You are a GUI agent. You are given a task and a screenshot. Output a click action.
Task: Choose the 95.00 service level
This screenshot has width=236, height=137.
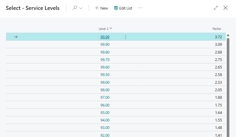105,112
